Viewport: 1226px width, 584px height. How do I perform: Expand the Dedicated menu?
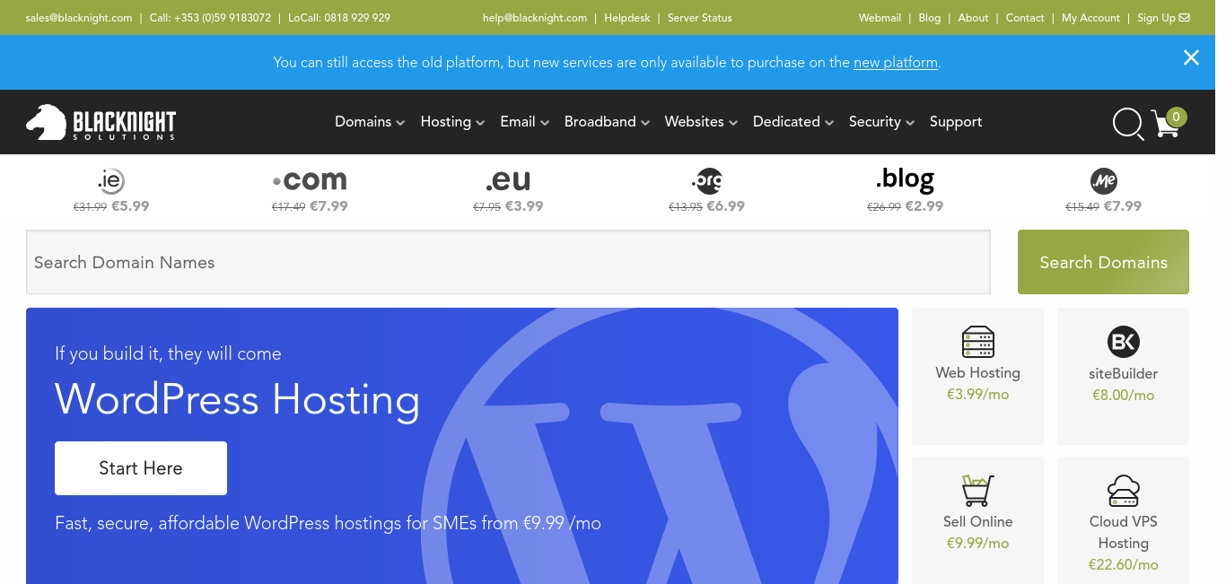point(793,122)
